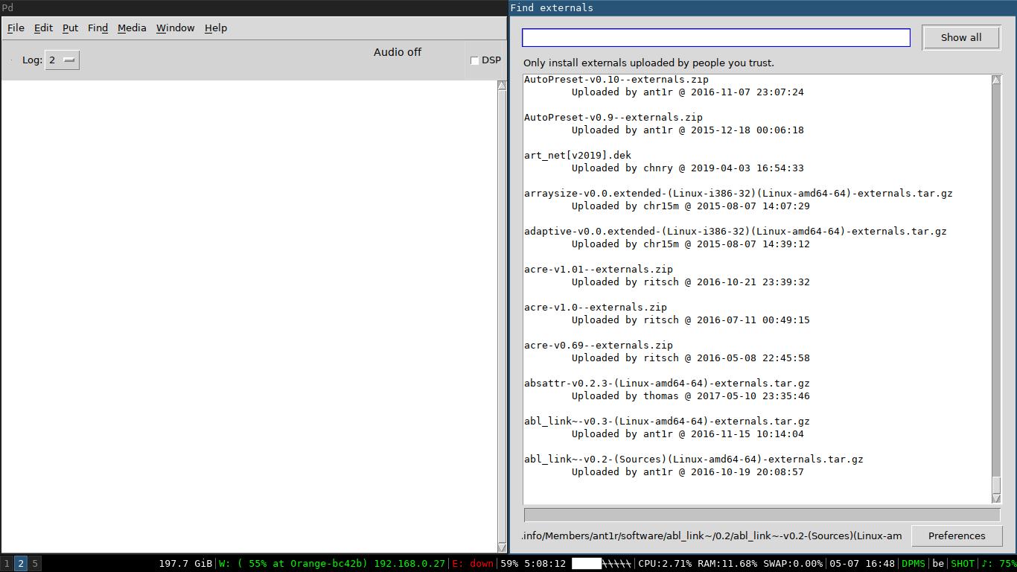Switch to workspace 1 in status bar
The height and width of the screenshot is (572, 1017).
pos(7,564)
